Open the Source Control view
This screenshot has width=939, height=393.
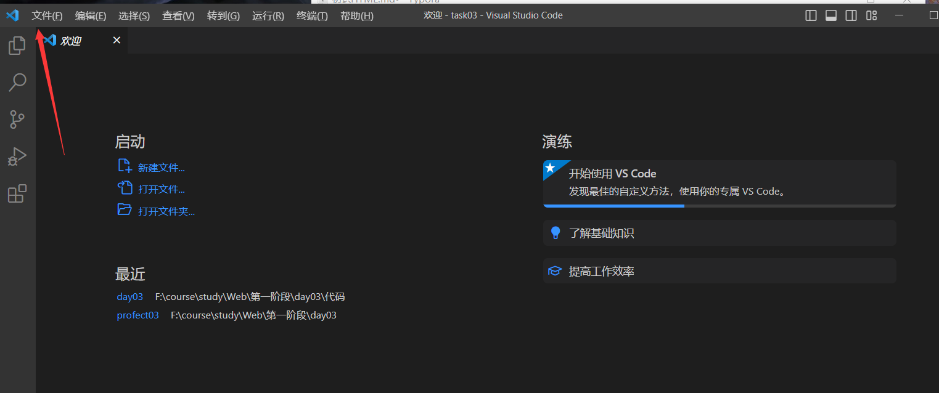click(17, 120)
